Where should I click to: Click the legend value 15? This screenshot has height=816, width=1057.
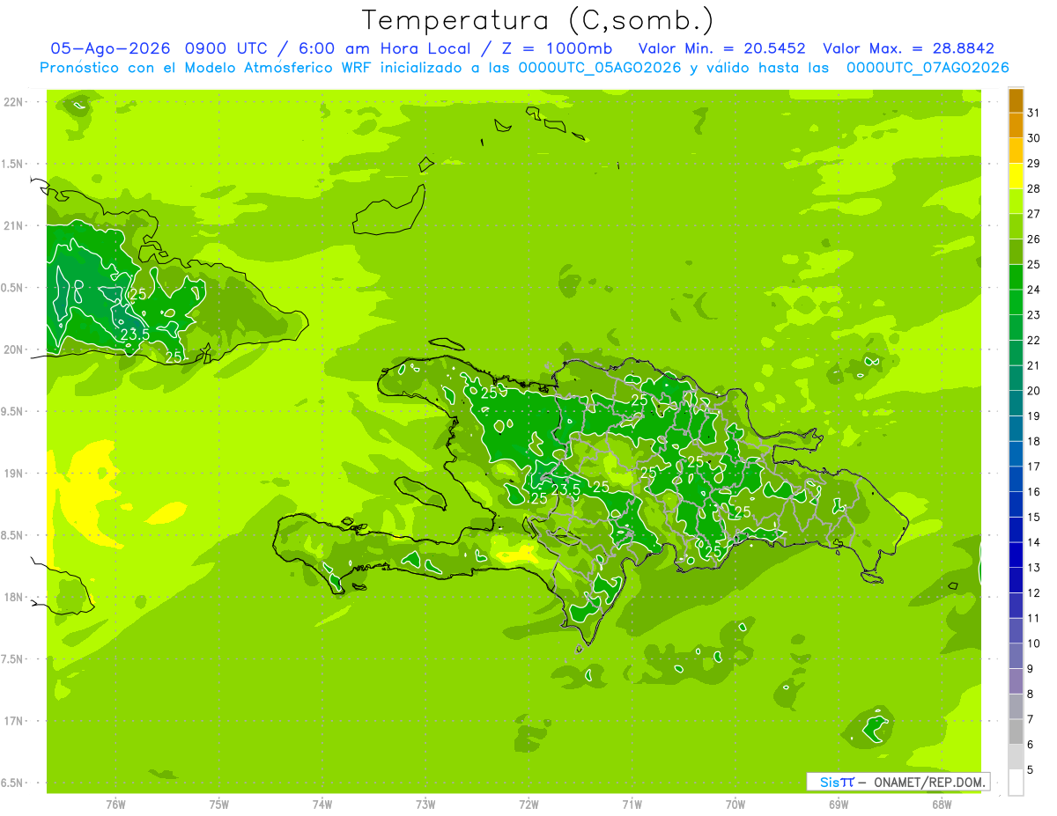[1033, 518]
